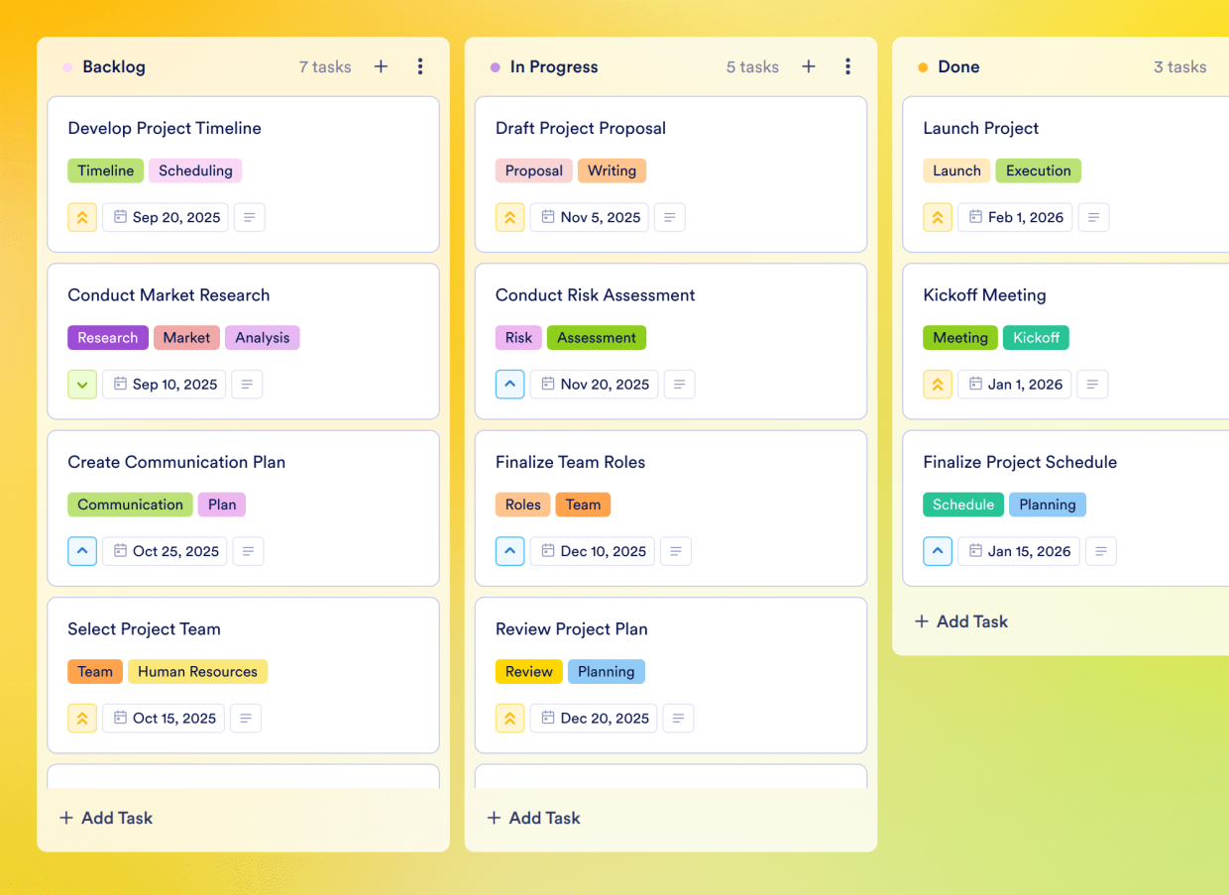Image resolution: width=1229 pixels, height=895 pixels.
Task: Click Add Task at the bottom of Backlog
Action: tap(105, 818)
